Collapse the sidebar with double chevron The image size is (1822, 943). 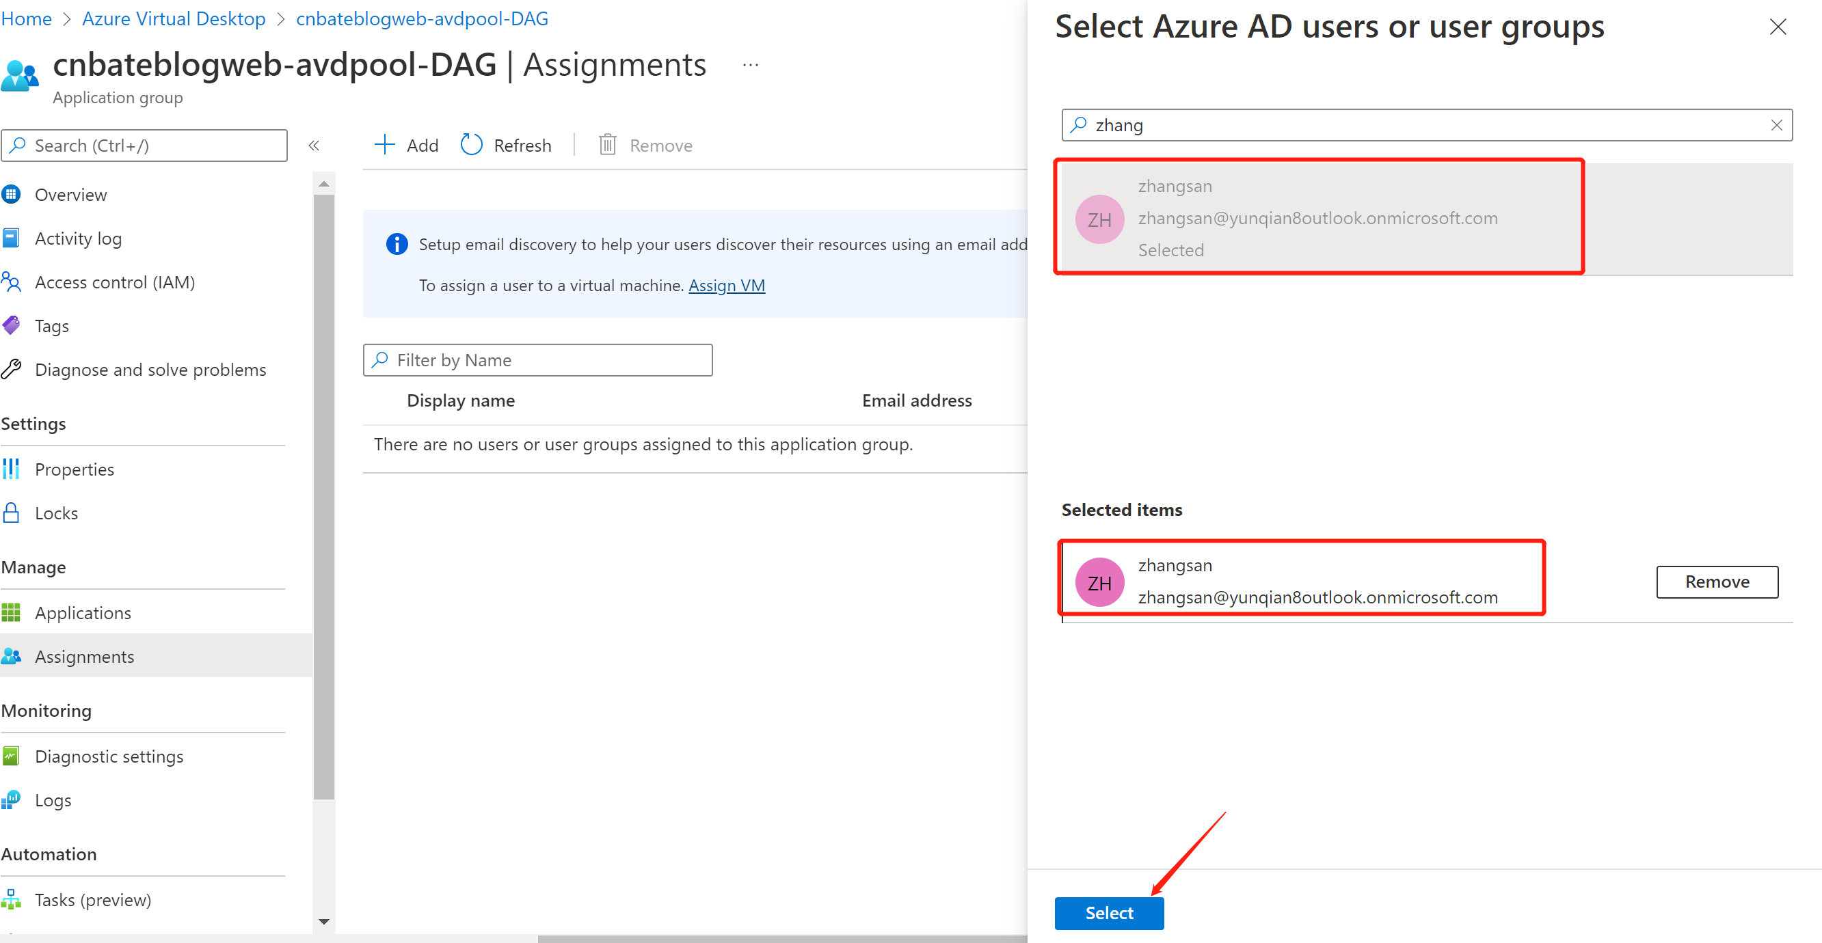(314, 146)
